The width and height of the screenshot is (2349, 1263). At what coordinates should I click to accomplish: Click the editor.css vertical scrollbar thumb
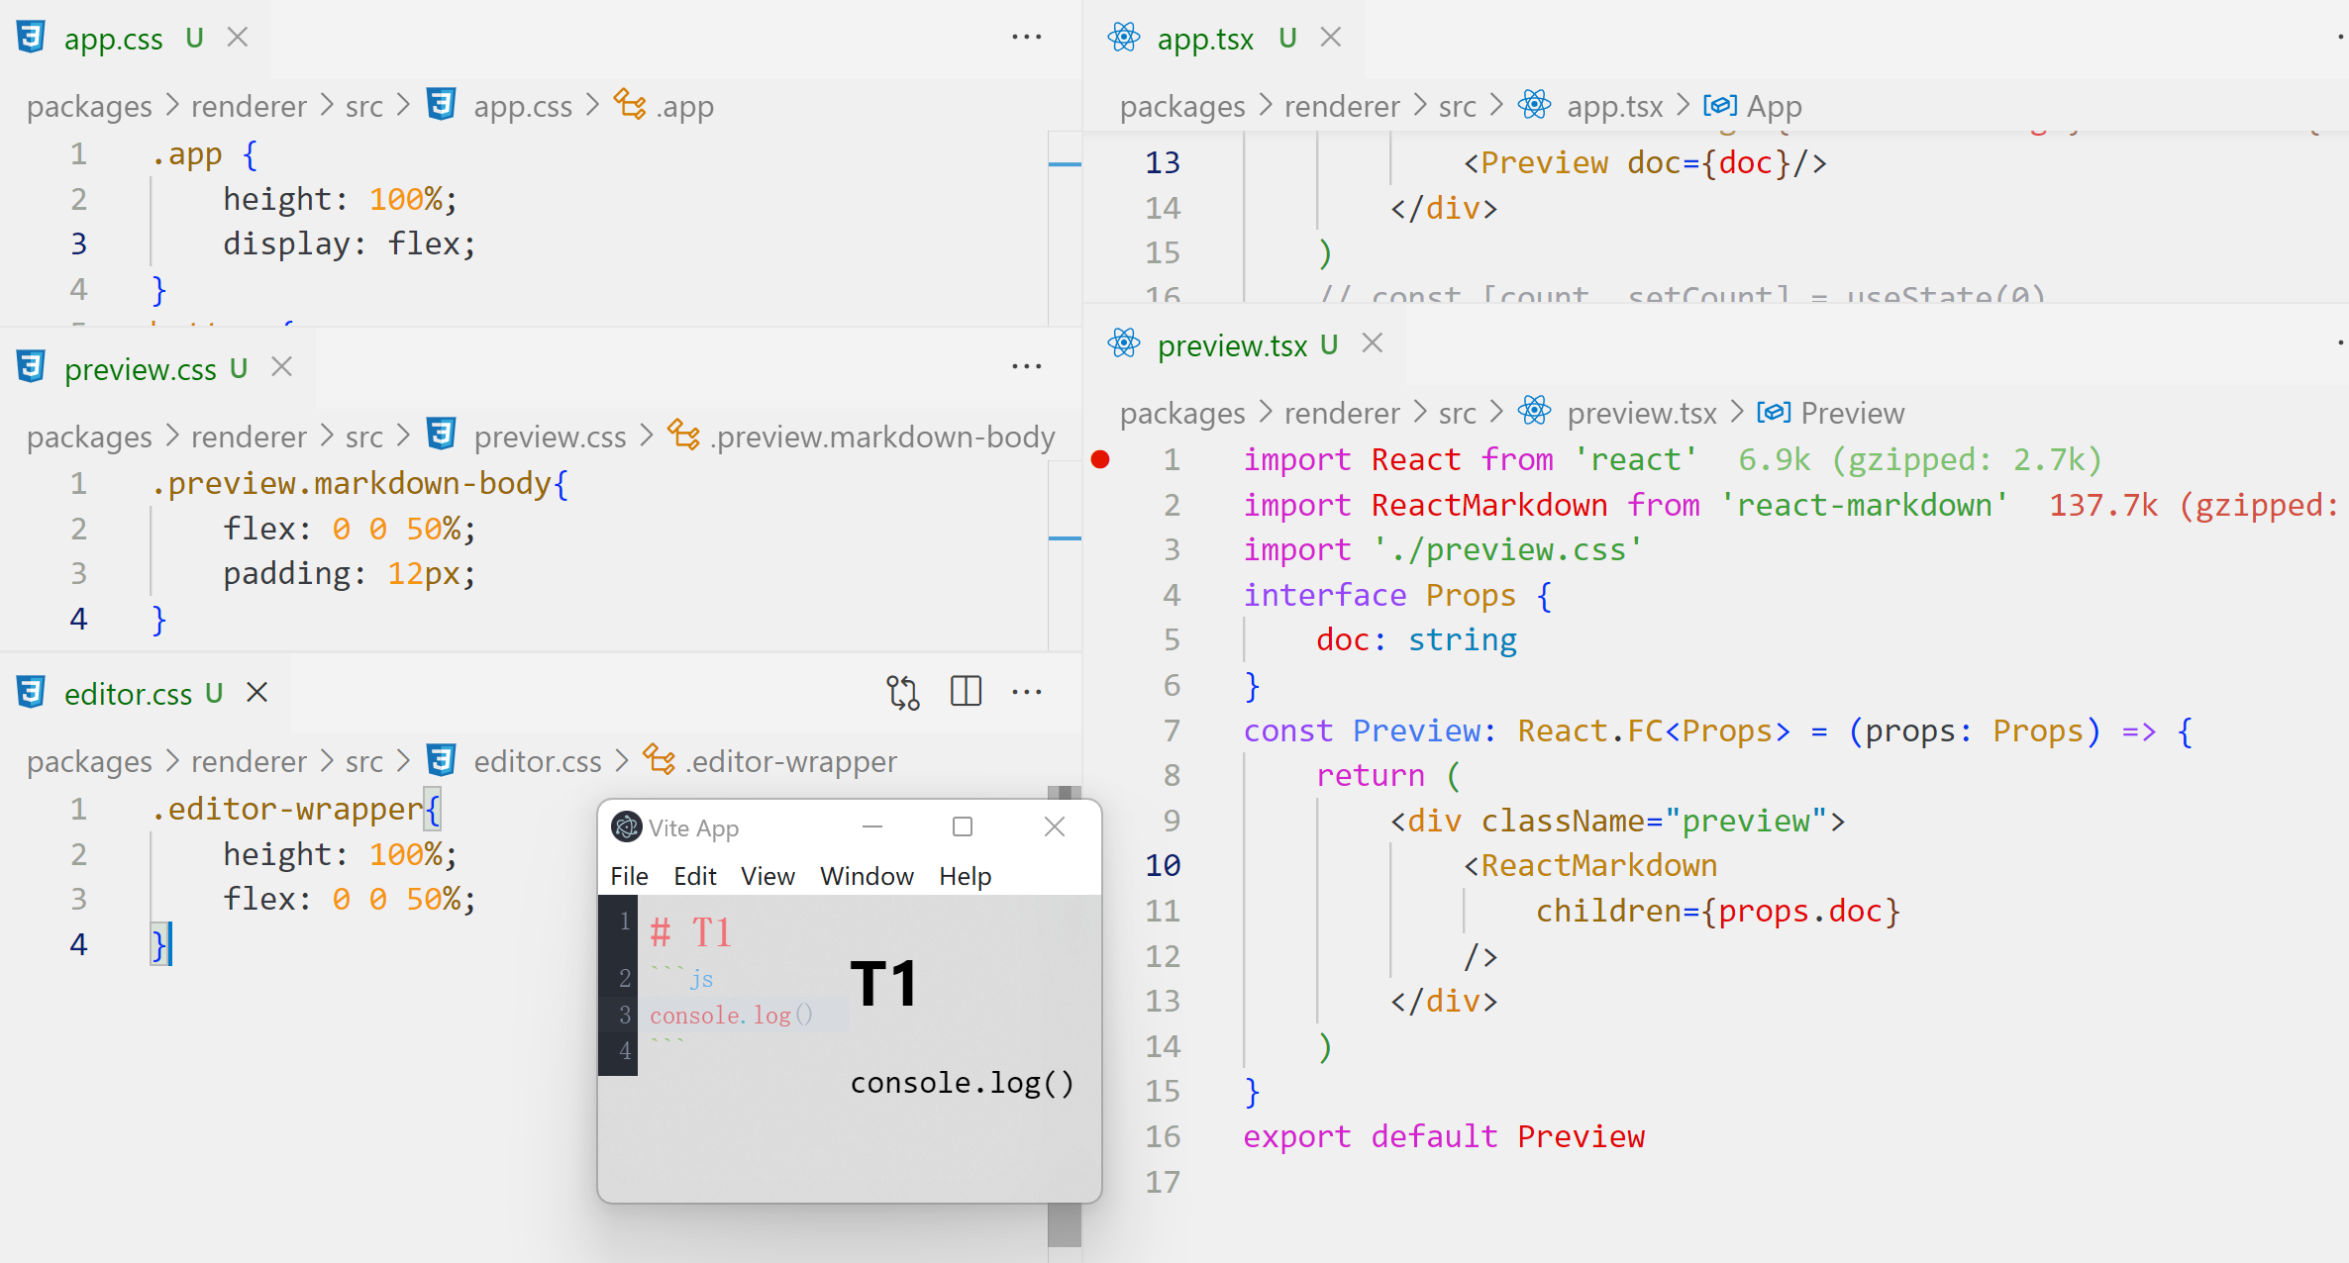pyautogui.click(x=1065, y=1225)
